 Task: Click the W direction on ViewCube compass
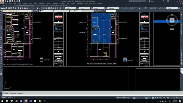167,20
